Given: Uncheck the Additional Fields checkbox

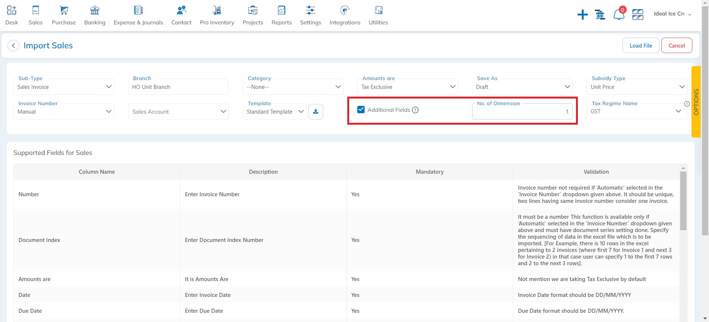Looking at the screenshot, I should pyautogui.click(x=361, y=110).
